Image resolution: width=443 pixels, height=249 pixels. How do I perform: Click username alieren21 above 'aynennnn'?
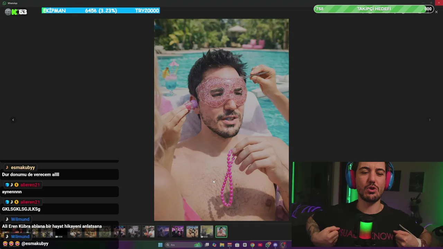30,185
